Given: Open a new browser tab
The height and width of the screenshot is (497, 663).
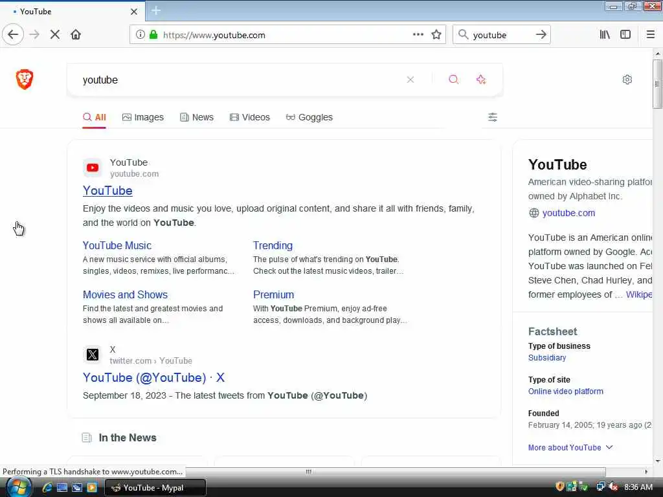Looking at the screenshot, I should tap(156, 11).
